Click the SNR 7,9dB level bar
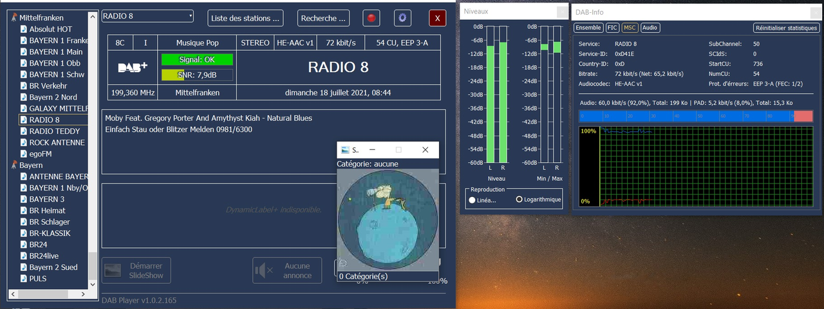Viewport: 824px width, 309px height. [x=197, y=75]
